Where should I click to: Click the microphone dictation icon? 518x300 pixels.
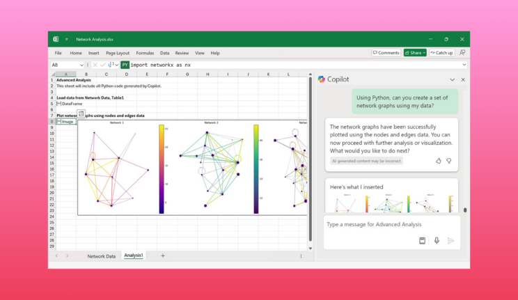click(437, 241)
